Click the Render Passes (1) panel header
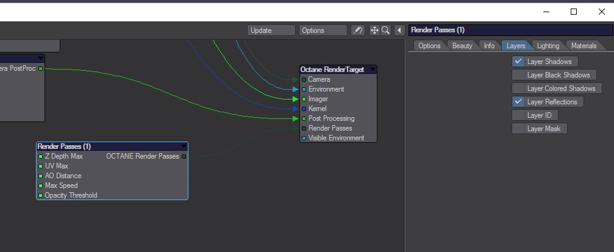Screen dimensions: 614x252 coord(511,30)
